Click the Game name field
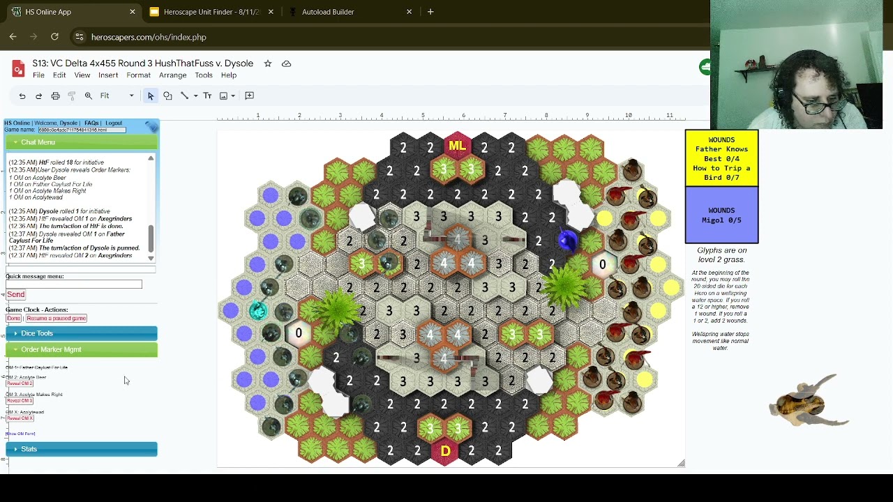The height and width of the screenshot is (502, 893). click(82, 130)
